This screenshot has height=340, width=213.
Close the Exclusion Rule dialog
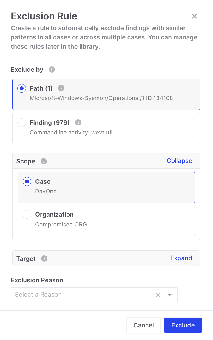[195, 16]
